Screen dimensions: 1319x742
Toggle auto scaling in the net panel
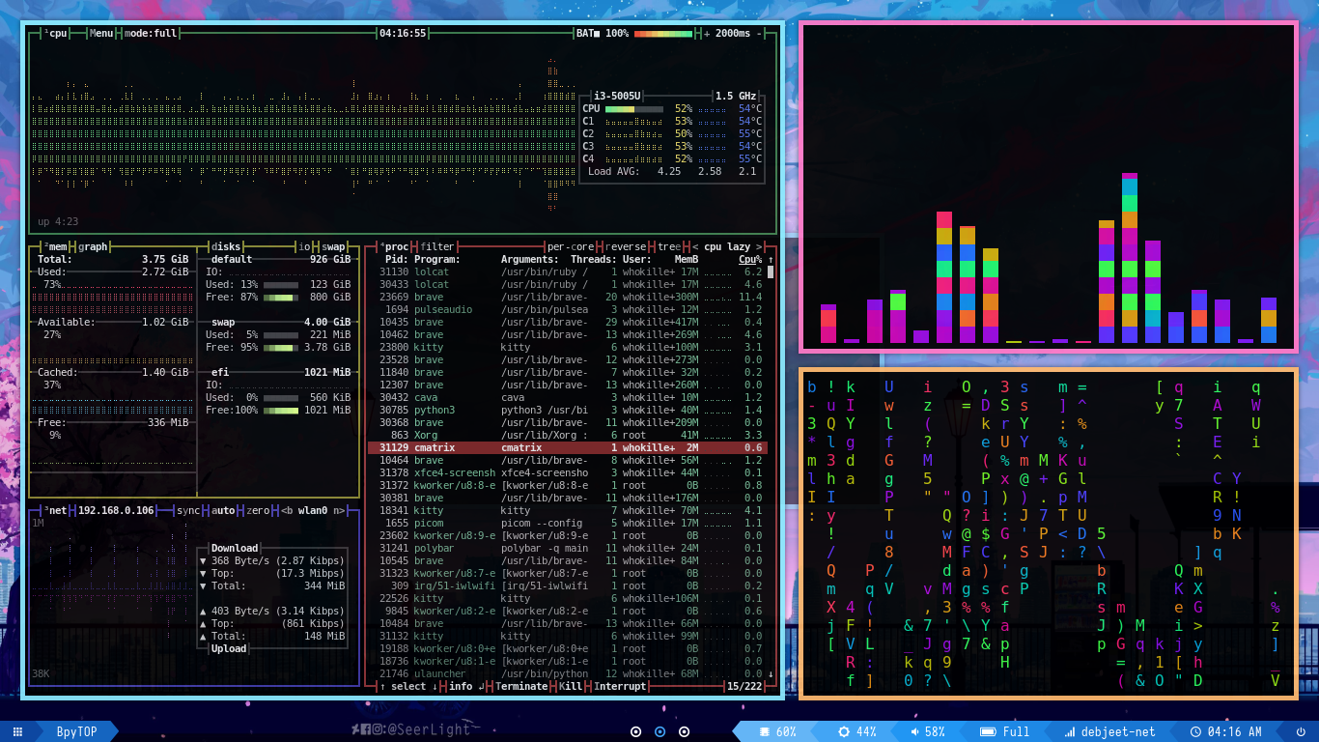(x=222, y=510)
